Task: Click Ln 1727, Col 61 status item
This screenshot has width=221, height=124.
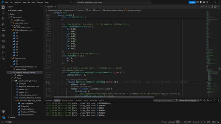Action: [186, 122]
